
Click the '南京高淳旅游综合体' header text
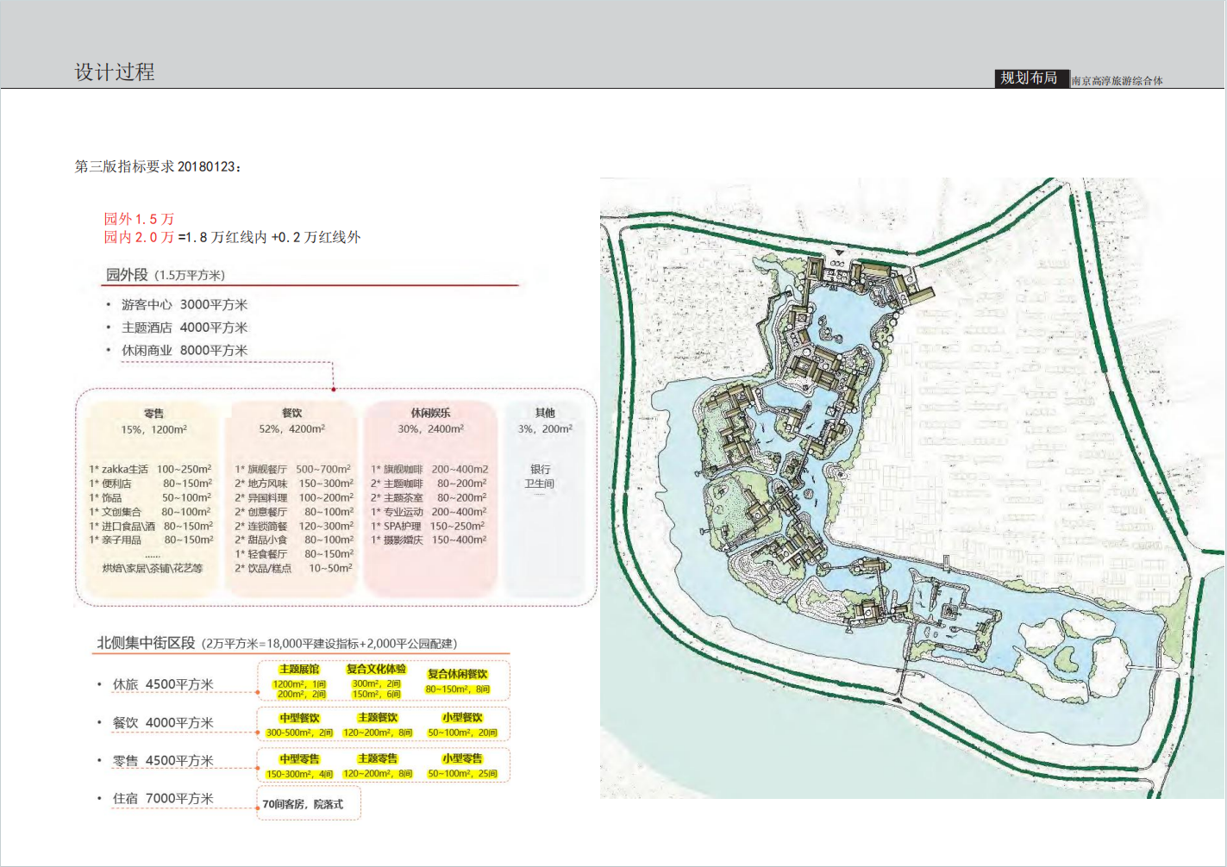1117,81
